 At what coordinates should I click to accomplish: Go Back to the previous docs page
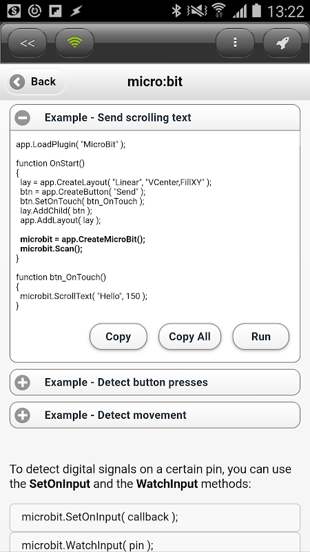pyautogui.click(x=35, y=81)
